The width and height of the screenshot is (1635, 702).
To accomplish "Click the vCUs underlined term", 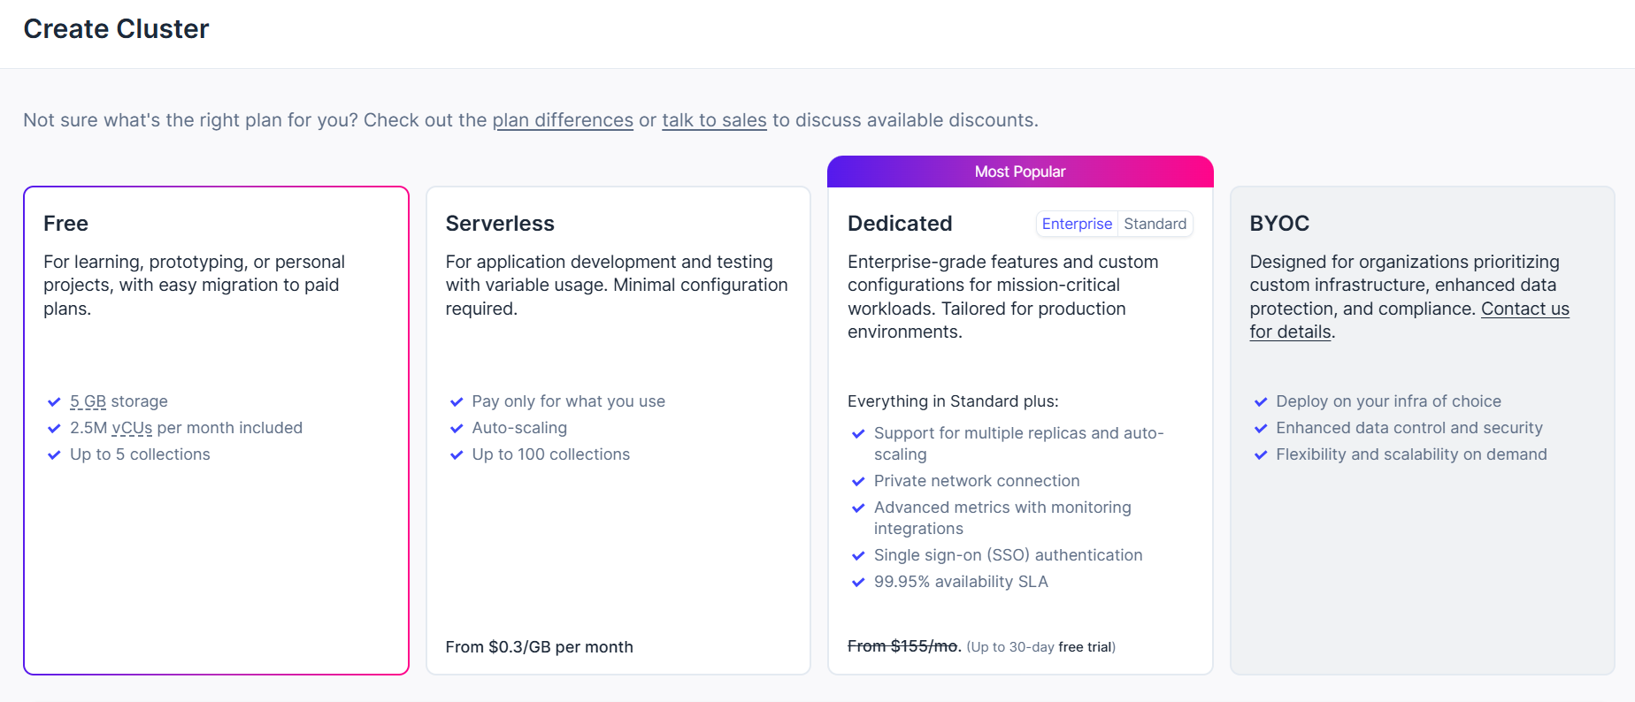I will coord(132,429).
